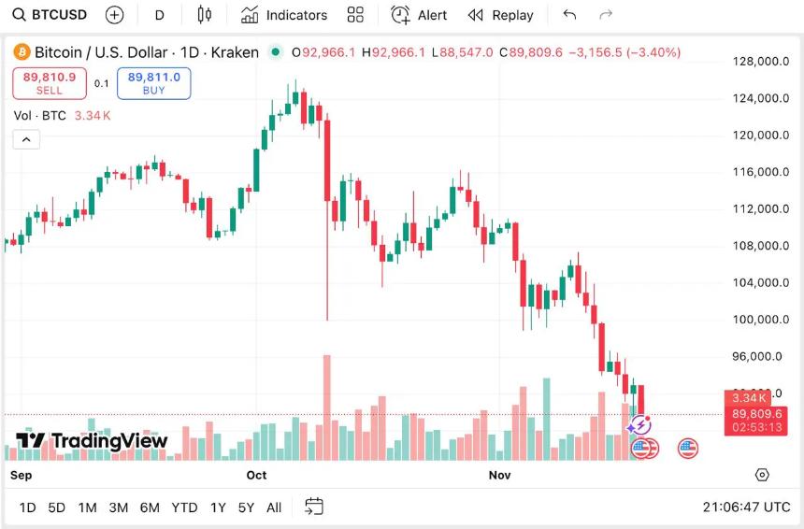Open chart settings hexagon icon
Viewport: 804px width, 529px height.
[x=762, y=475]
